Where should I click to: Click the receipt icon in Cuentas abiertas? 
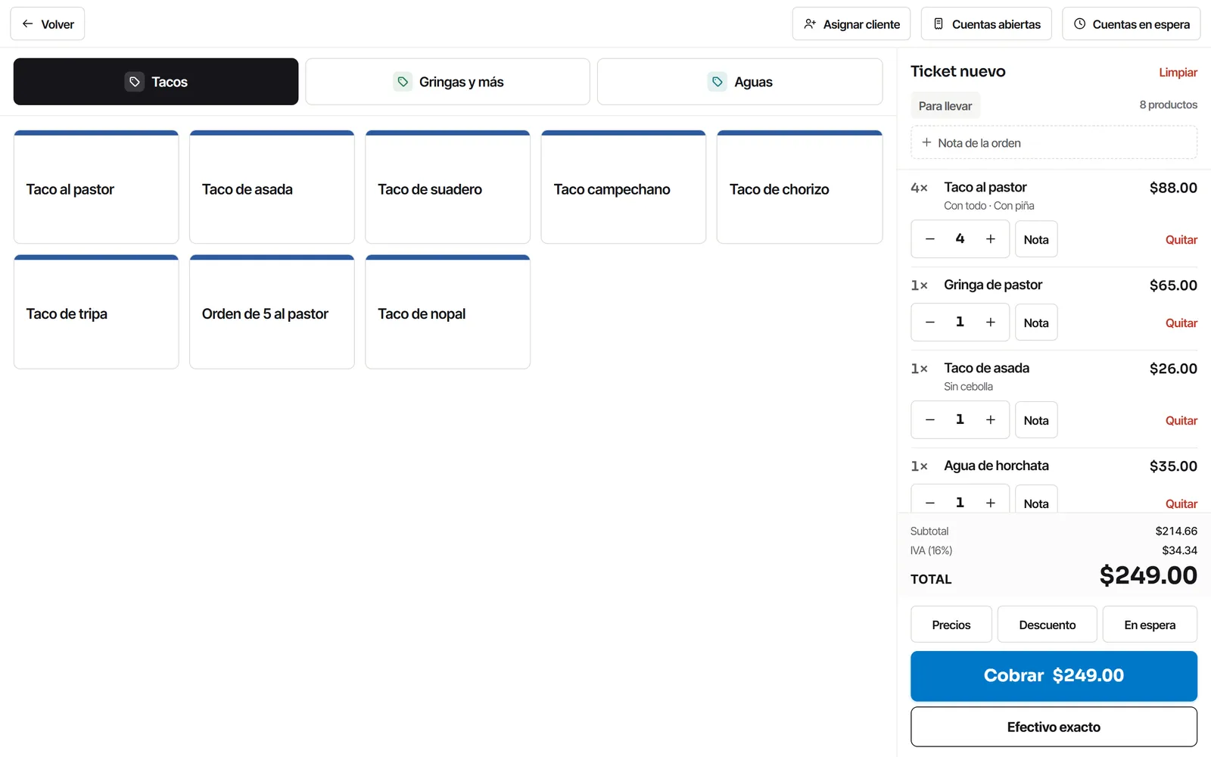tap(939, 23)
